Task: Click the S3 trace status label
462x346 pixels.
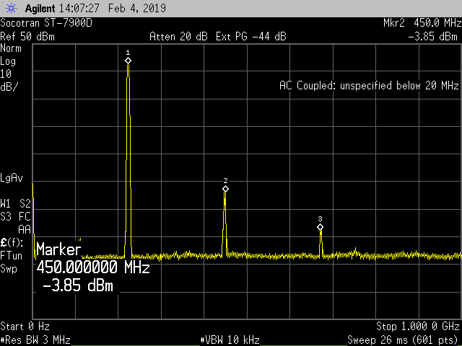Action: (x=6, y=216)
